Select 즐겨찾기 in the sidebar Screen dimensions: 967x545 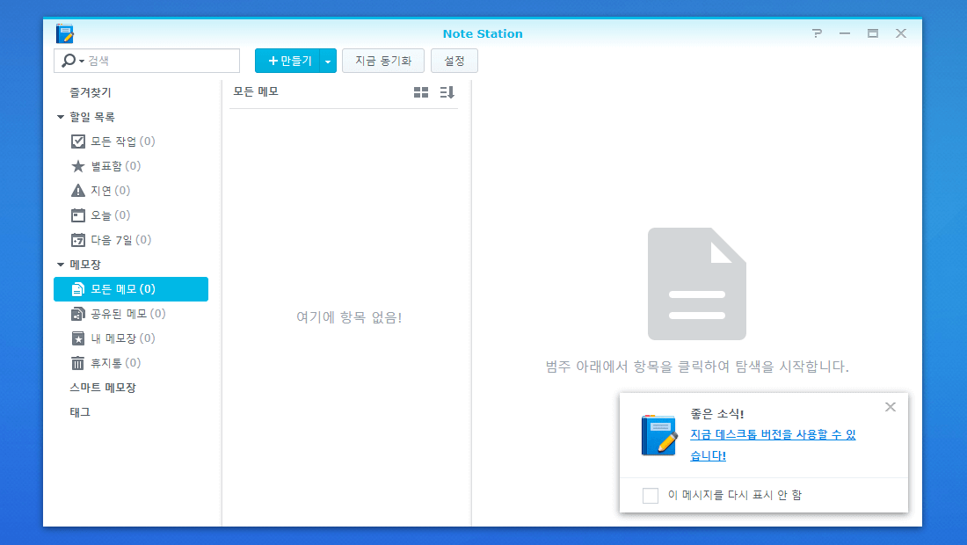(x=90, y=92)
